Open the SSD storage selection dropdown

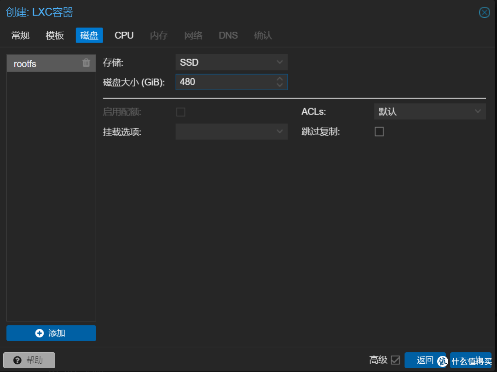click(x=231, y=62)
